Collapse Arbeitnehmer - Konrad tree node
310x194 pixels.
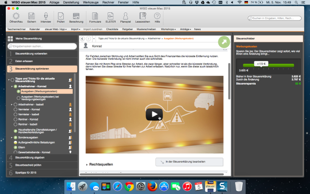tap(12, 86)
